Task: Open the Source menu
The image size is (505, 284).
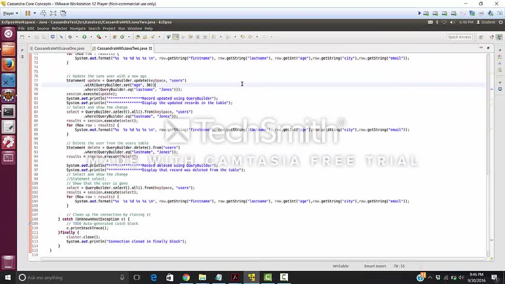Action: tap(43, 28)
